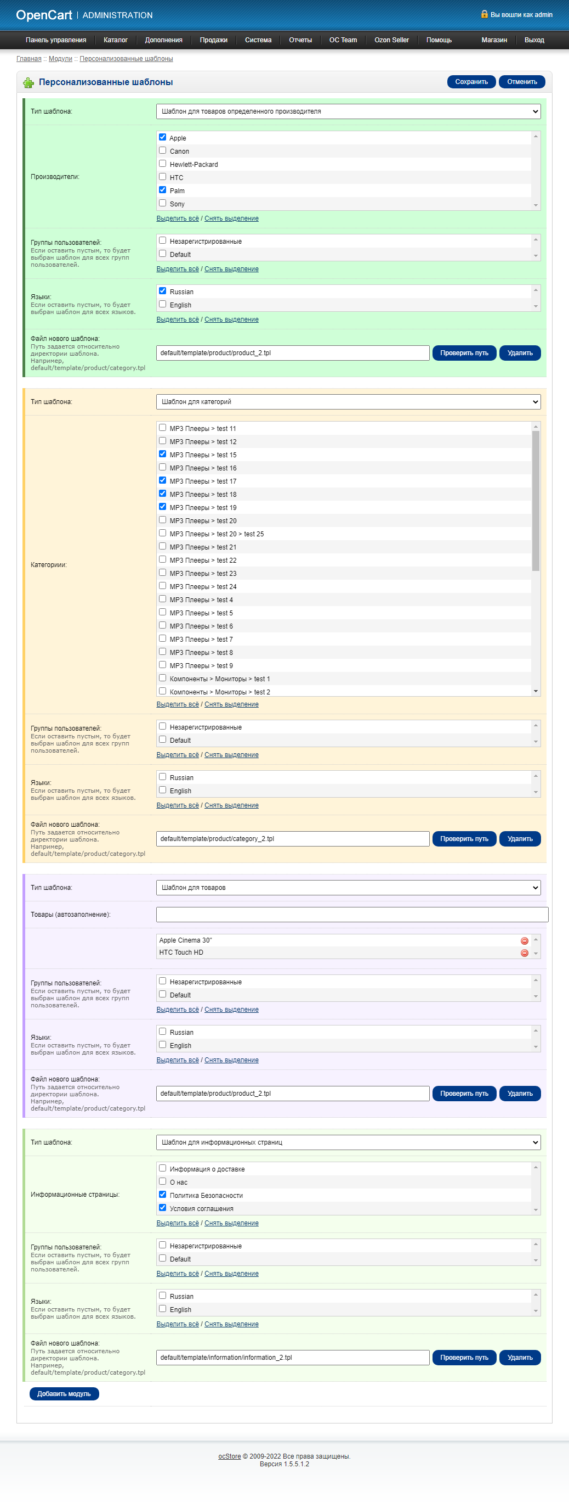Remove Apple Cinema 30" with red minus icon
Viewport: 569px width, 1502px height.
[524, 940]
